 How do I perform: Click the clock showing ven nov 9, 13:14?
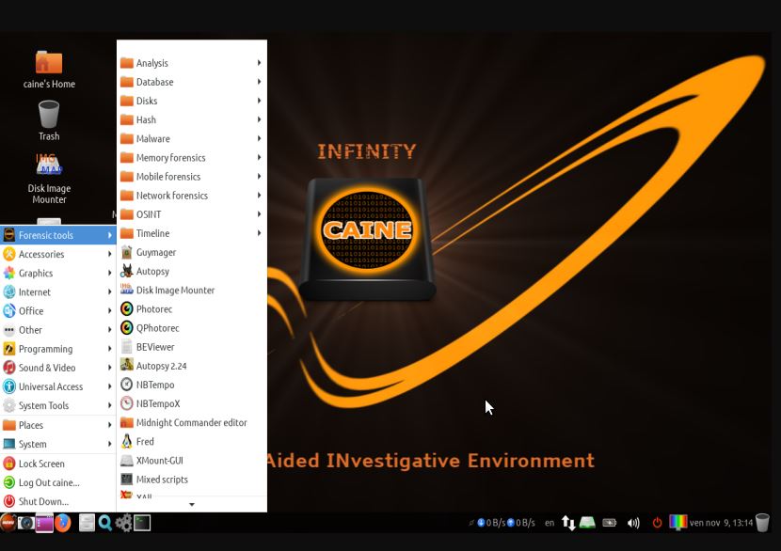[x=721, y=523]
